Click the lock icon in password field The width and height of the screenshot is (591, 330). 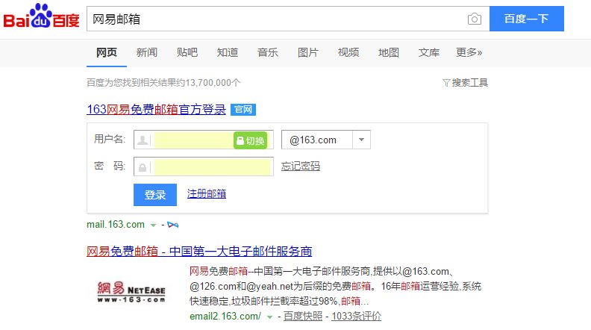point(143,167)
